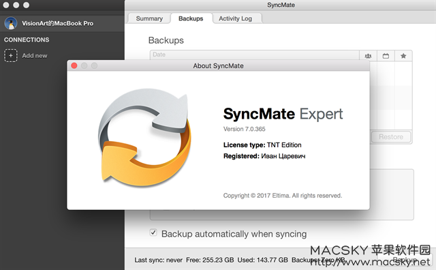Click the calendar column icon in Backups table

pyautogui.click(x=386, y=56)
